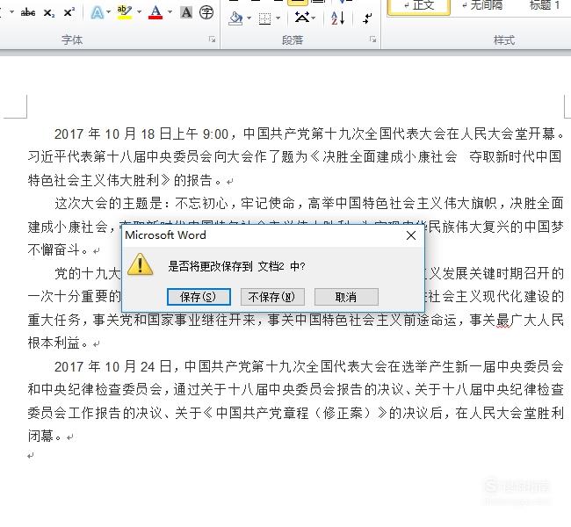Click 保存(S) to save the document
This screenshot has width=571, height=527.
tap(199, 297)
